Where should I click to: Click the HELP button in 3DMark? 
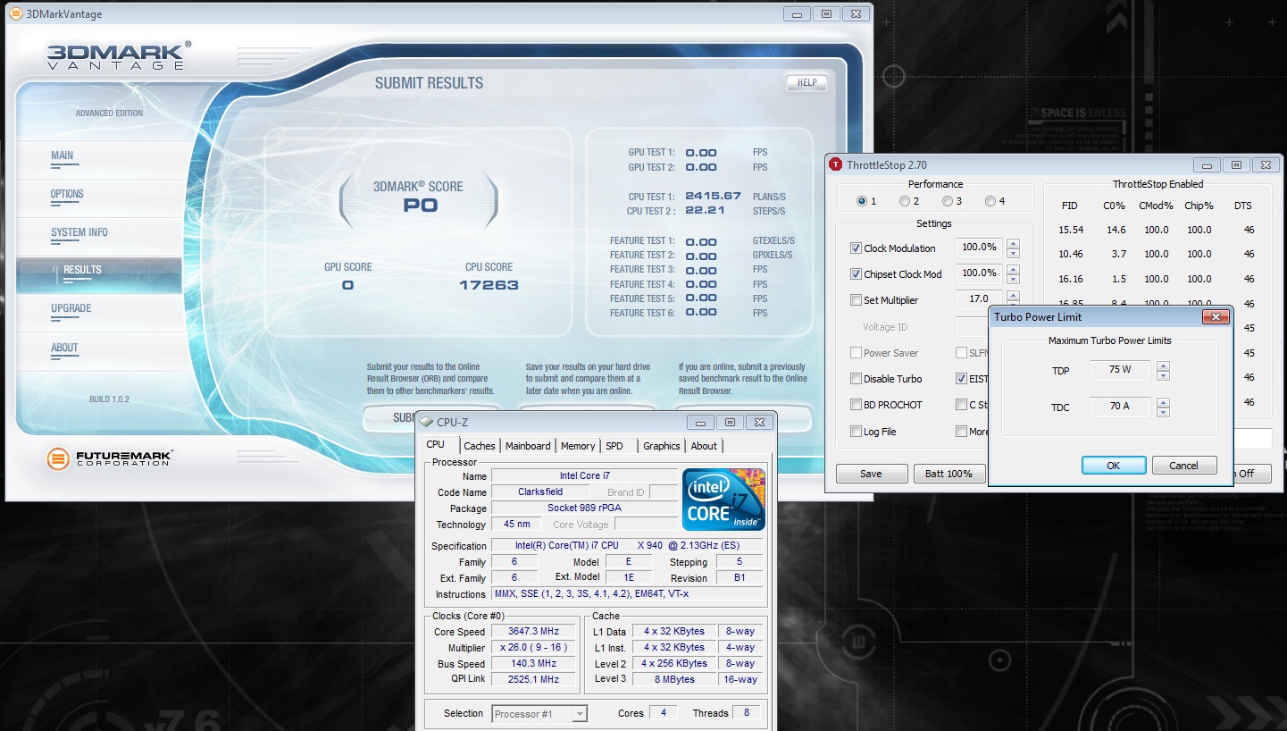(806, 83)
